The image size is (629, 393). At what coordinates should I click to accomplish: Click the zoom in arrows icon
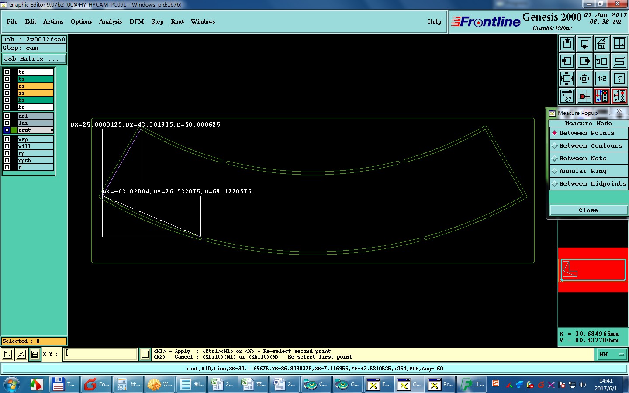(567, 79)
